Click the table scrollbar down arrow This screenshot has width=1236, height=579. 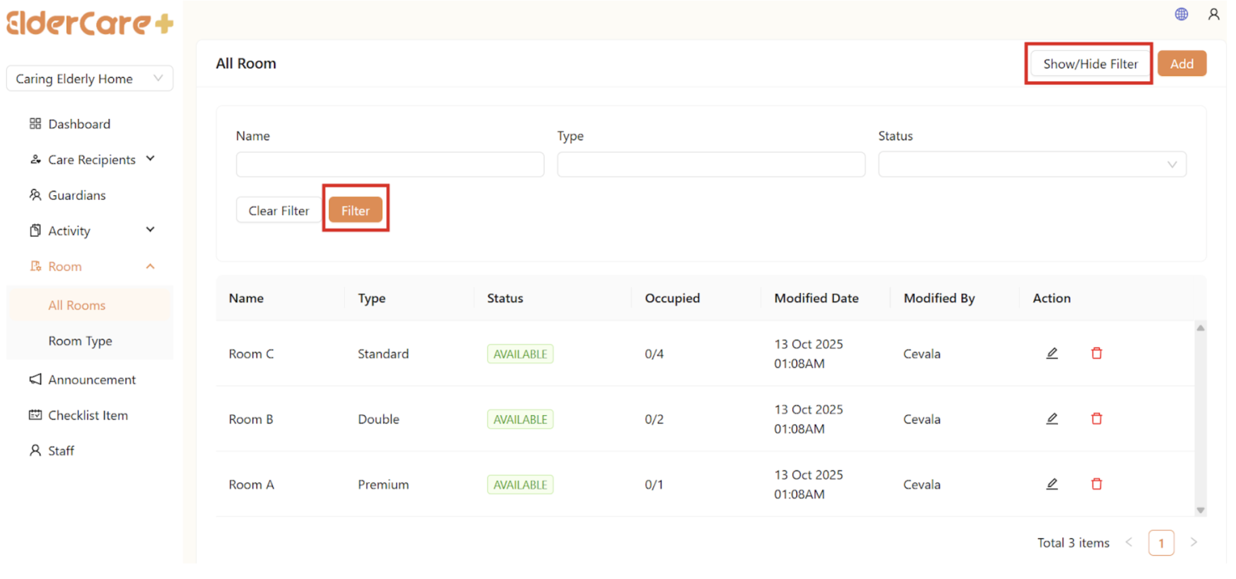pos(1200,510)
